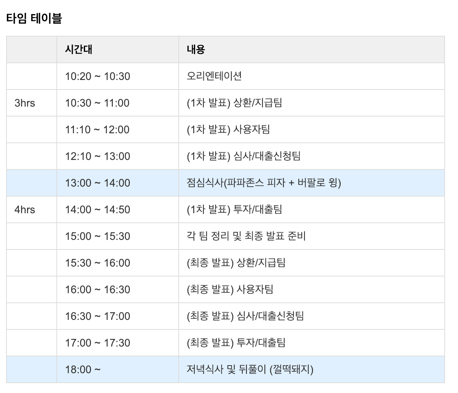Viewport: 458px width, 393px height.
Task: Click (최종 발표) 상환/지급팀 cell
Action: click(311, 263)
